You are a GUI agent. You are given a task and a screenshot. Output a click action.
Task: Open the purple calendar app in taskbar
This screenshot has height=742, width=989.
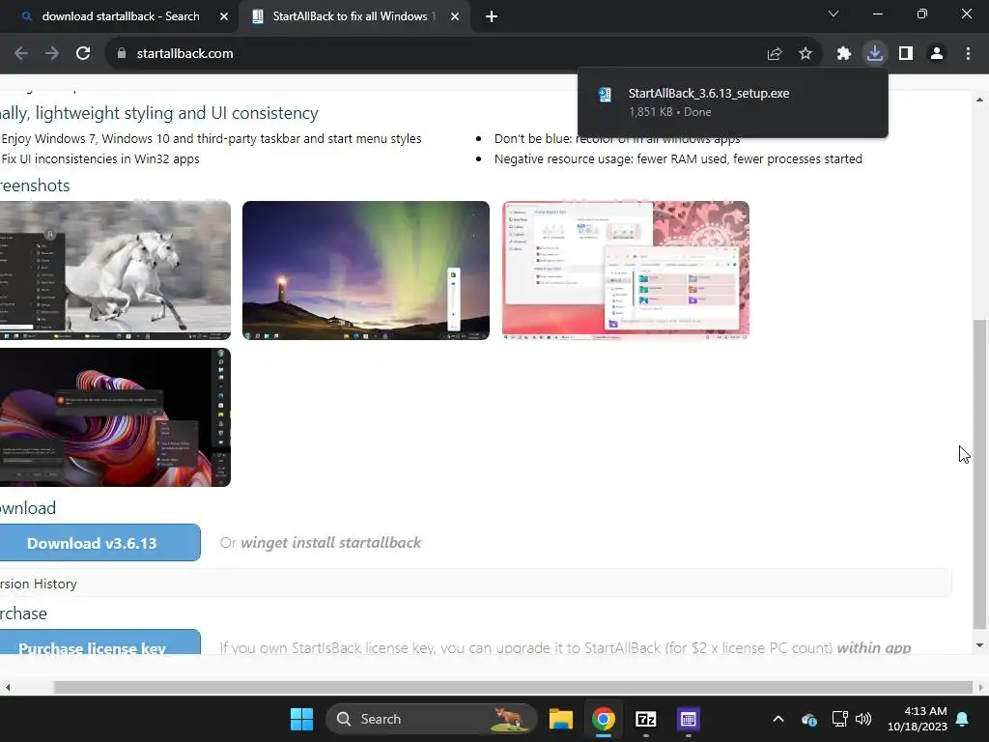[688, 719]
